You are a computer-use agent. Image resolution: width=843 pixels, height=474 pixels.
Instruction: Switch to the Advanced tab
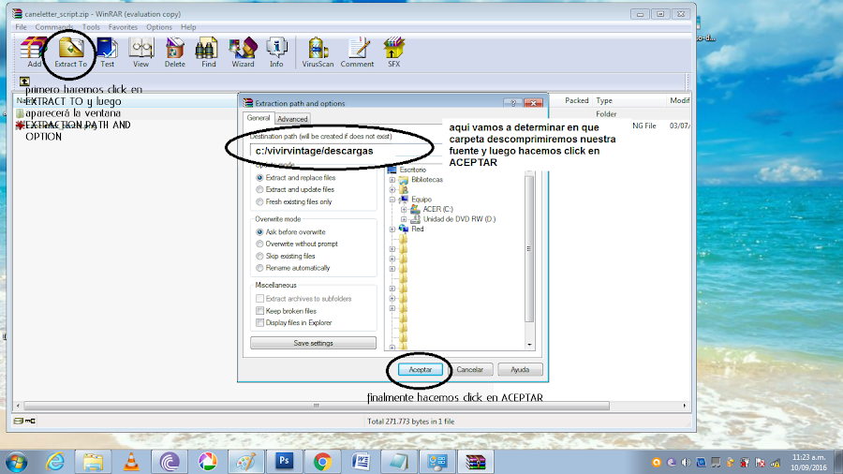coord(292,119)
